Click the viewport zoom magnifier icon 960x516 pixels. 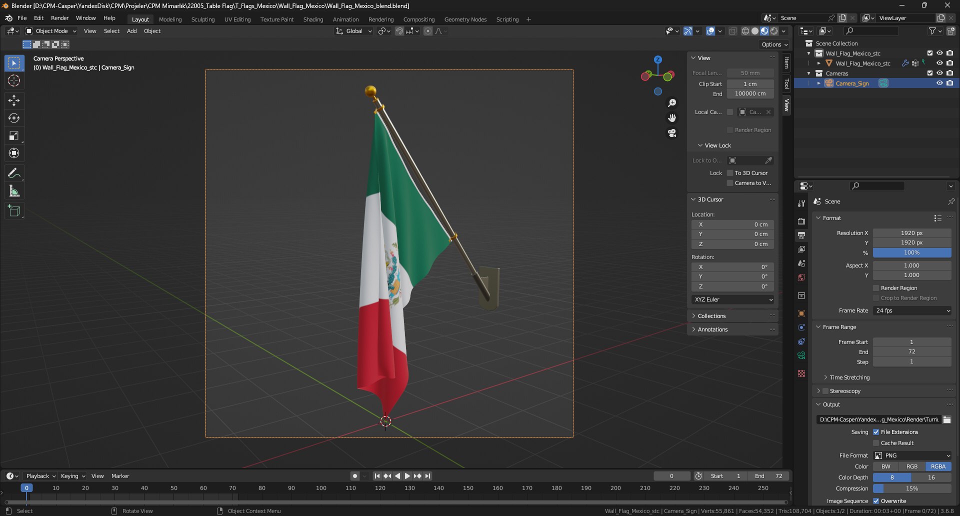click(x=672, y=103)
